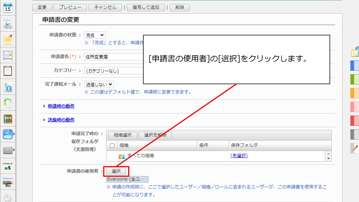Viewport: 359px width, 202px height.
Task: Click the 複写して追加 button
Action: point(146,8)
